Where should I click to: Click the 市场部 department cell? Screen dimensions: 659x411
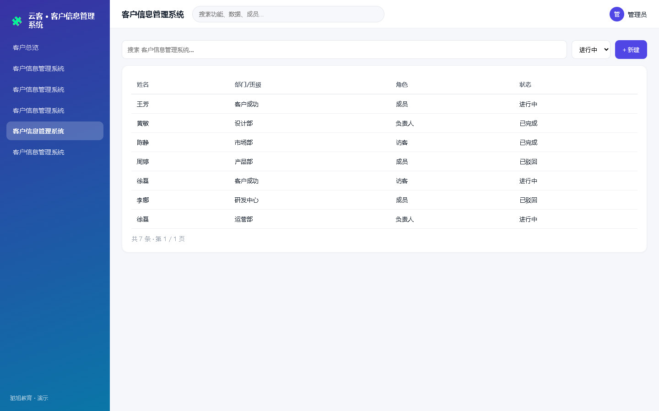pos(244,142)
